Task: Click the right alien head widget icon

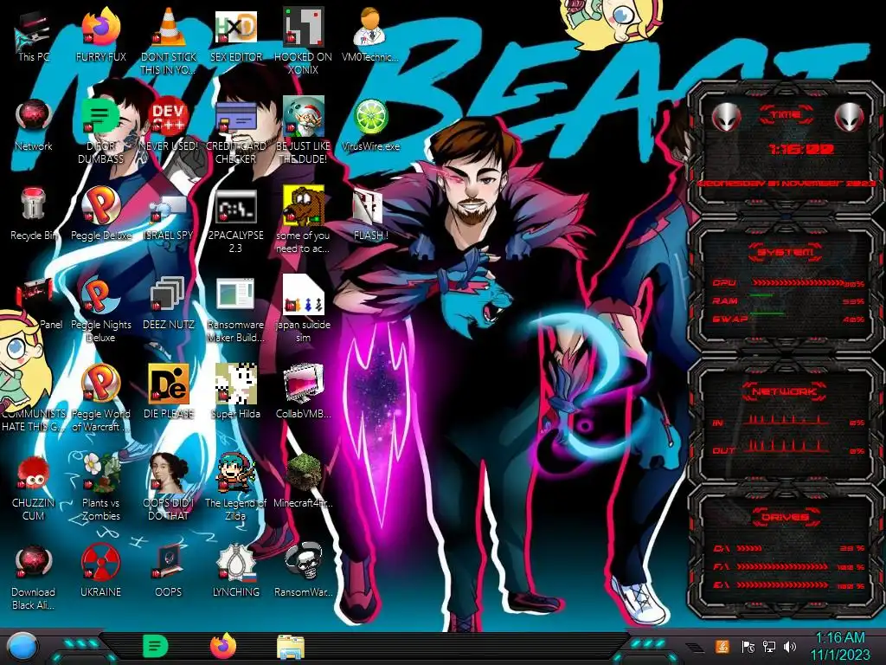Action: point(850,118)
